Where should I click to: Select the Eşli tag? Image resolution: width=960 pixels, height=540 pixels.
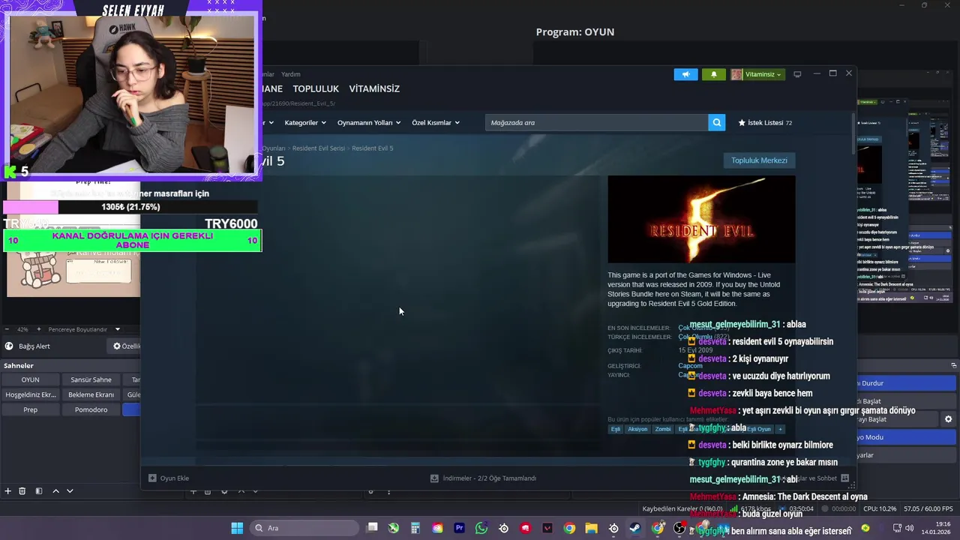point(616,429)
